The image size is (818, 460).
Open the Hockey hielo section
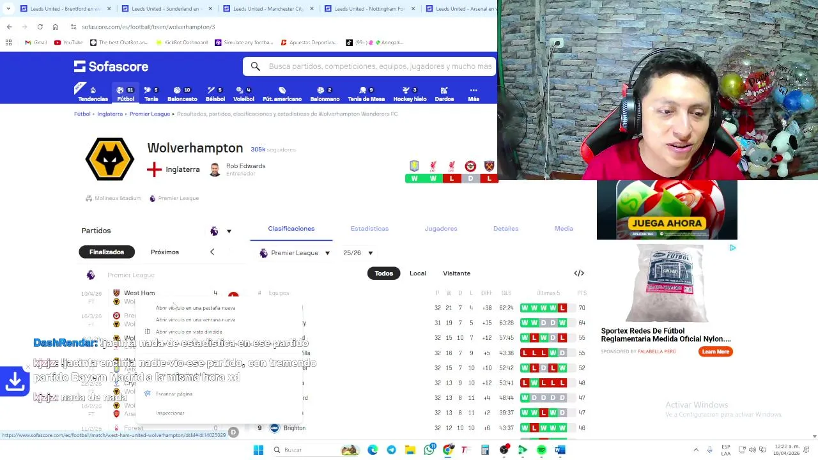(x=410, y=94)
